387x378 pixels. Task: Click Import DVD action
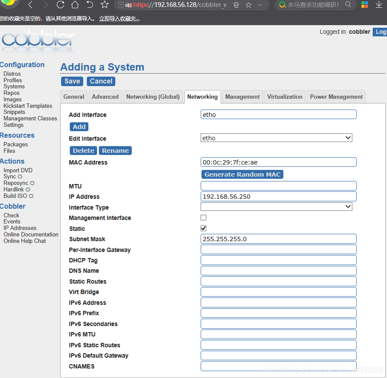(18, 171)
